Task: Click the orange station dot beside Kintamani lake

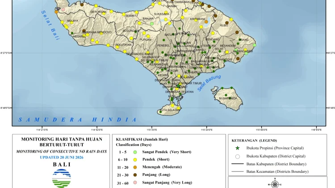Action: (x=206, y=21)
